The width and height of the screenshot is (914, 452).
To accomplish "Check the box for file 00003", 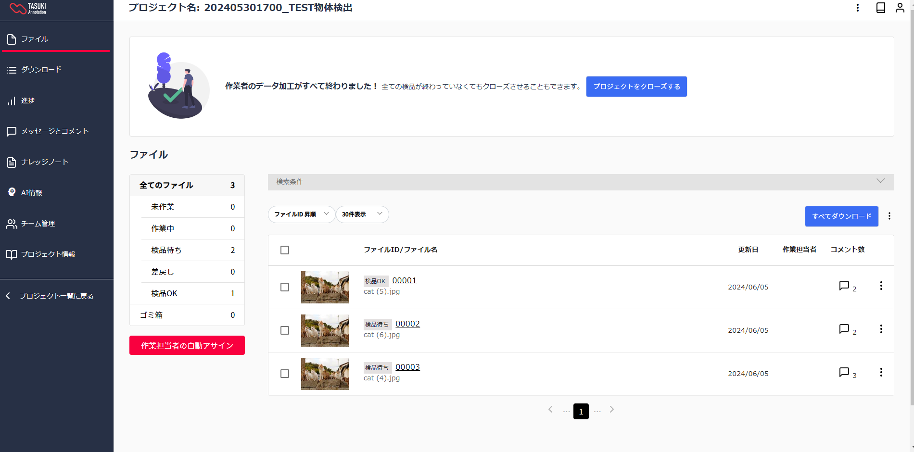I will tap(285, 374).
